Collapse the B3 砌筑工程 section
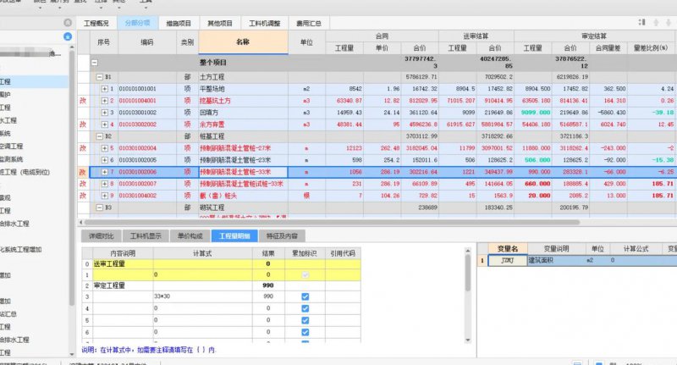 coord(99,207)
